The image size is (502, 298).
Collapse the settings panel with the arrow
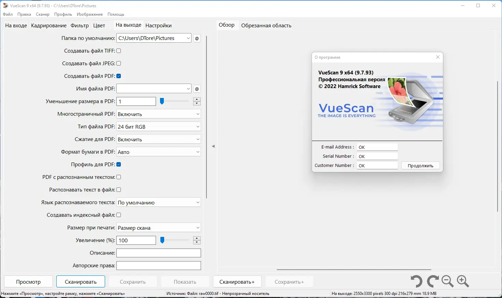[213, 146]
